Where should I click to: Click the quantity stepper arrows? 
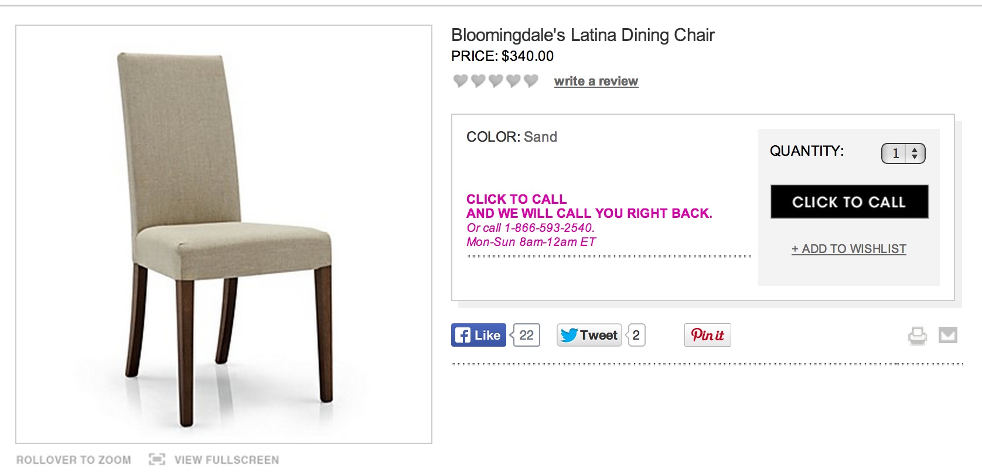pyautogui.click(x=915, y=153)
